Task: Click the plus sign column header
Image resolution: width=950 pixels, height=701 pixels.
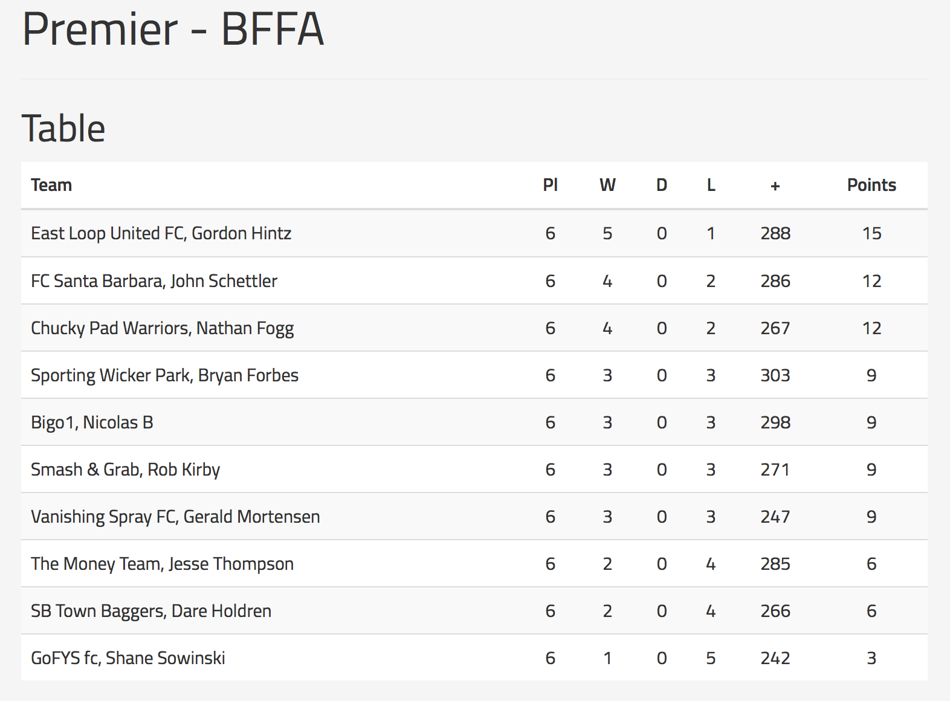Action: click(775, 186)
